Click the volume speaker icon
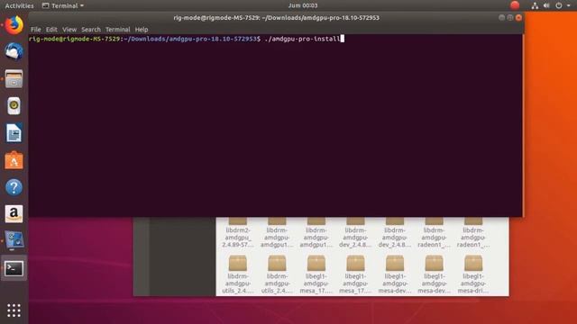Image resolution: width=577 pixels, height=324 pixels. 546,5
